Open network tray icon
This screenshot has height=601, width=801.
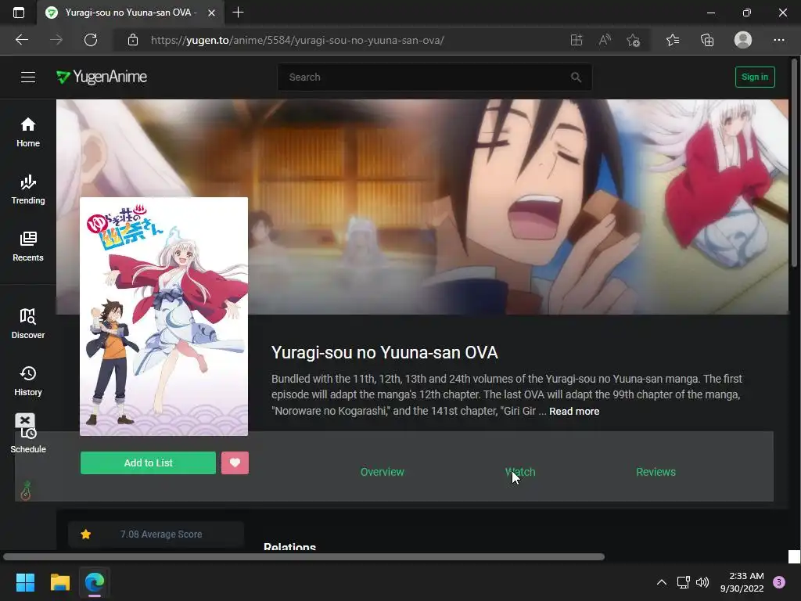point(683,582)
